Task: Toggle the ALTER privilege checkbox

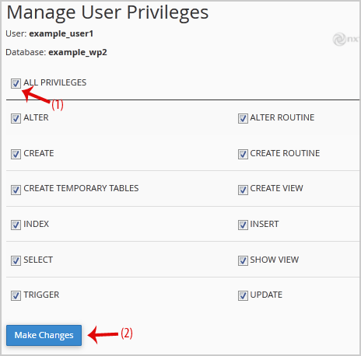Action: [x=16, y=118]
